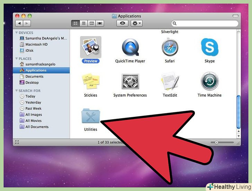Switch to icon view
The image size is (252, 191).
tap(75, 24)
